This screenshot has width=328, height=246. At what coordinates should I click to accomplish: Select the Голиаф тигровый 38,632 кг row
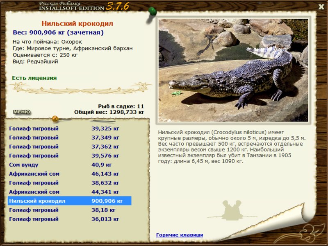[x=70, y=183]
